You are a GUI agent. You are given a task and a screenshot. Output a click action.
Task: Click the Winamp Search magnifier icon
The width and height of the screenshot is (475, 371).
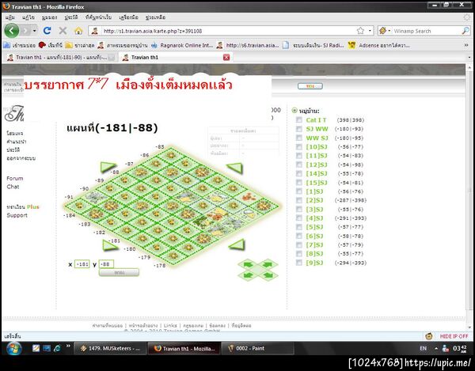click(x=465, y=31)
